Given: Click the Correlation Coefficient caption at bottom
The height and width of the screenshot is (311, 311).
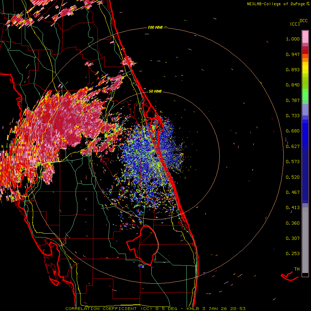Looking at the screenshot, I should [x=155, y=309].
